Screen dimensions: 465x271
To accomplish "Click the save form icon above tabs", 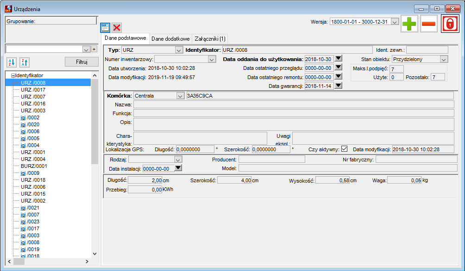I will (x=105, y=28).
